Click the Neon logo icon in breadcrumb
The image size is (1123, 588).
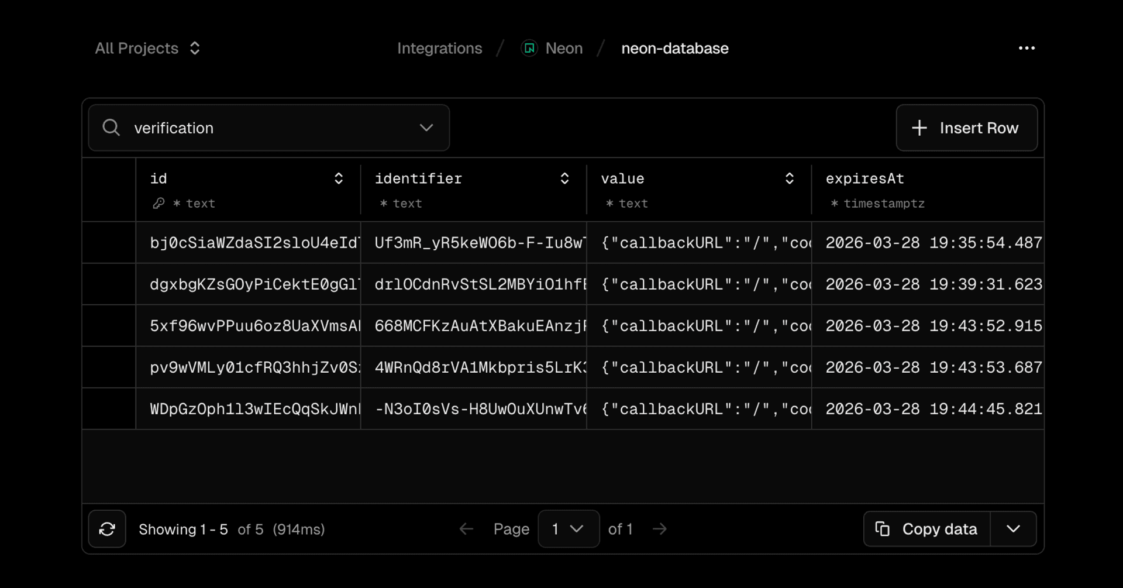point(529,49)
